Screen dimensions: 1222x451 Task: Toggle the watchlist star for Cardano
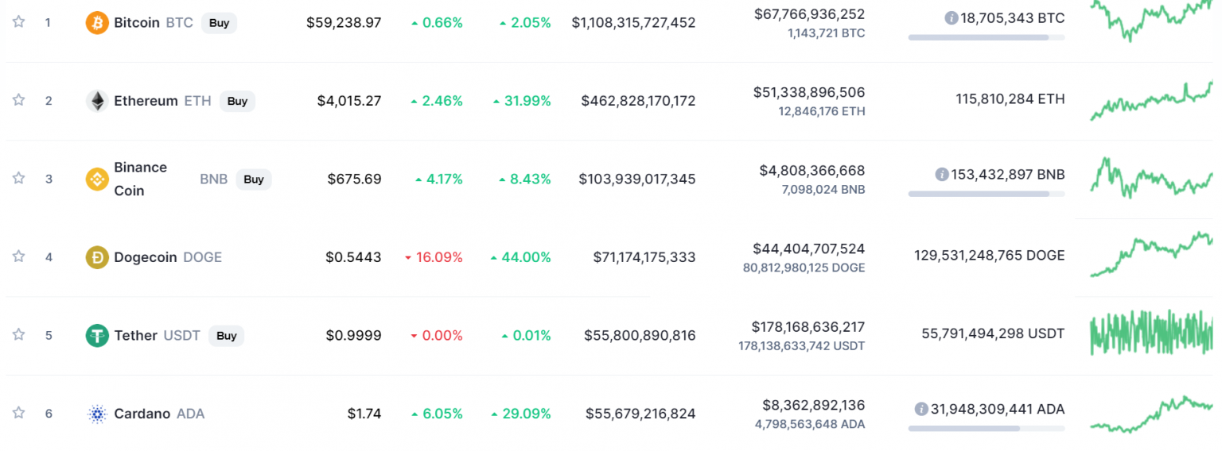click(18, 413)
